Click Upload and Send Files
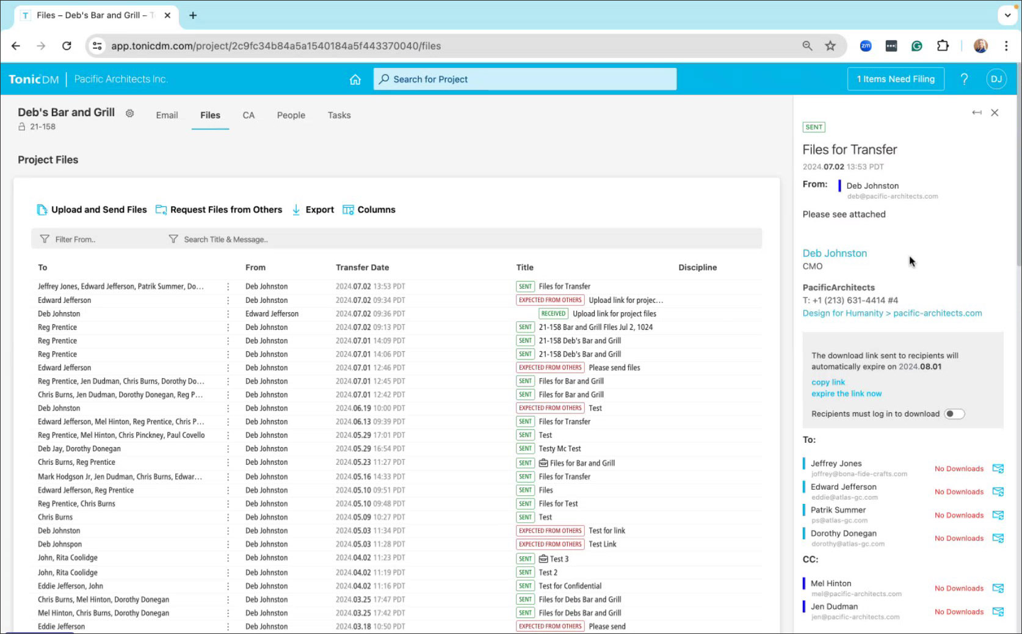This screenshot has width=1022, height=634. point(92,210)
